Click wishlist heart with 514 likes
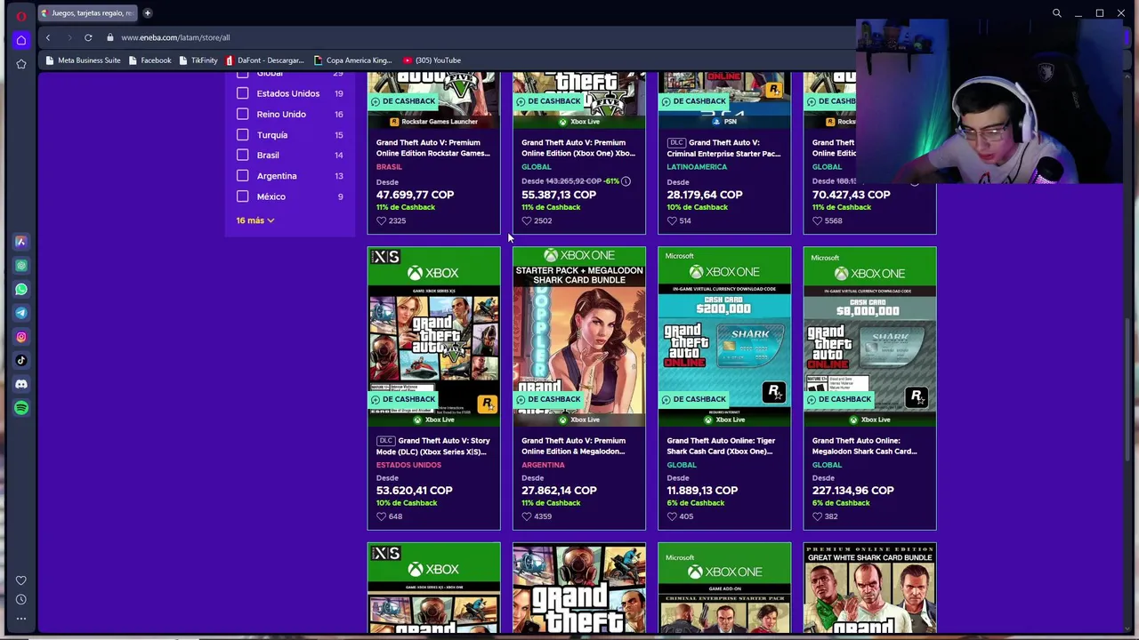 [x=672, y=220]
